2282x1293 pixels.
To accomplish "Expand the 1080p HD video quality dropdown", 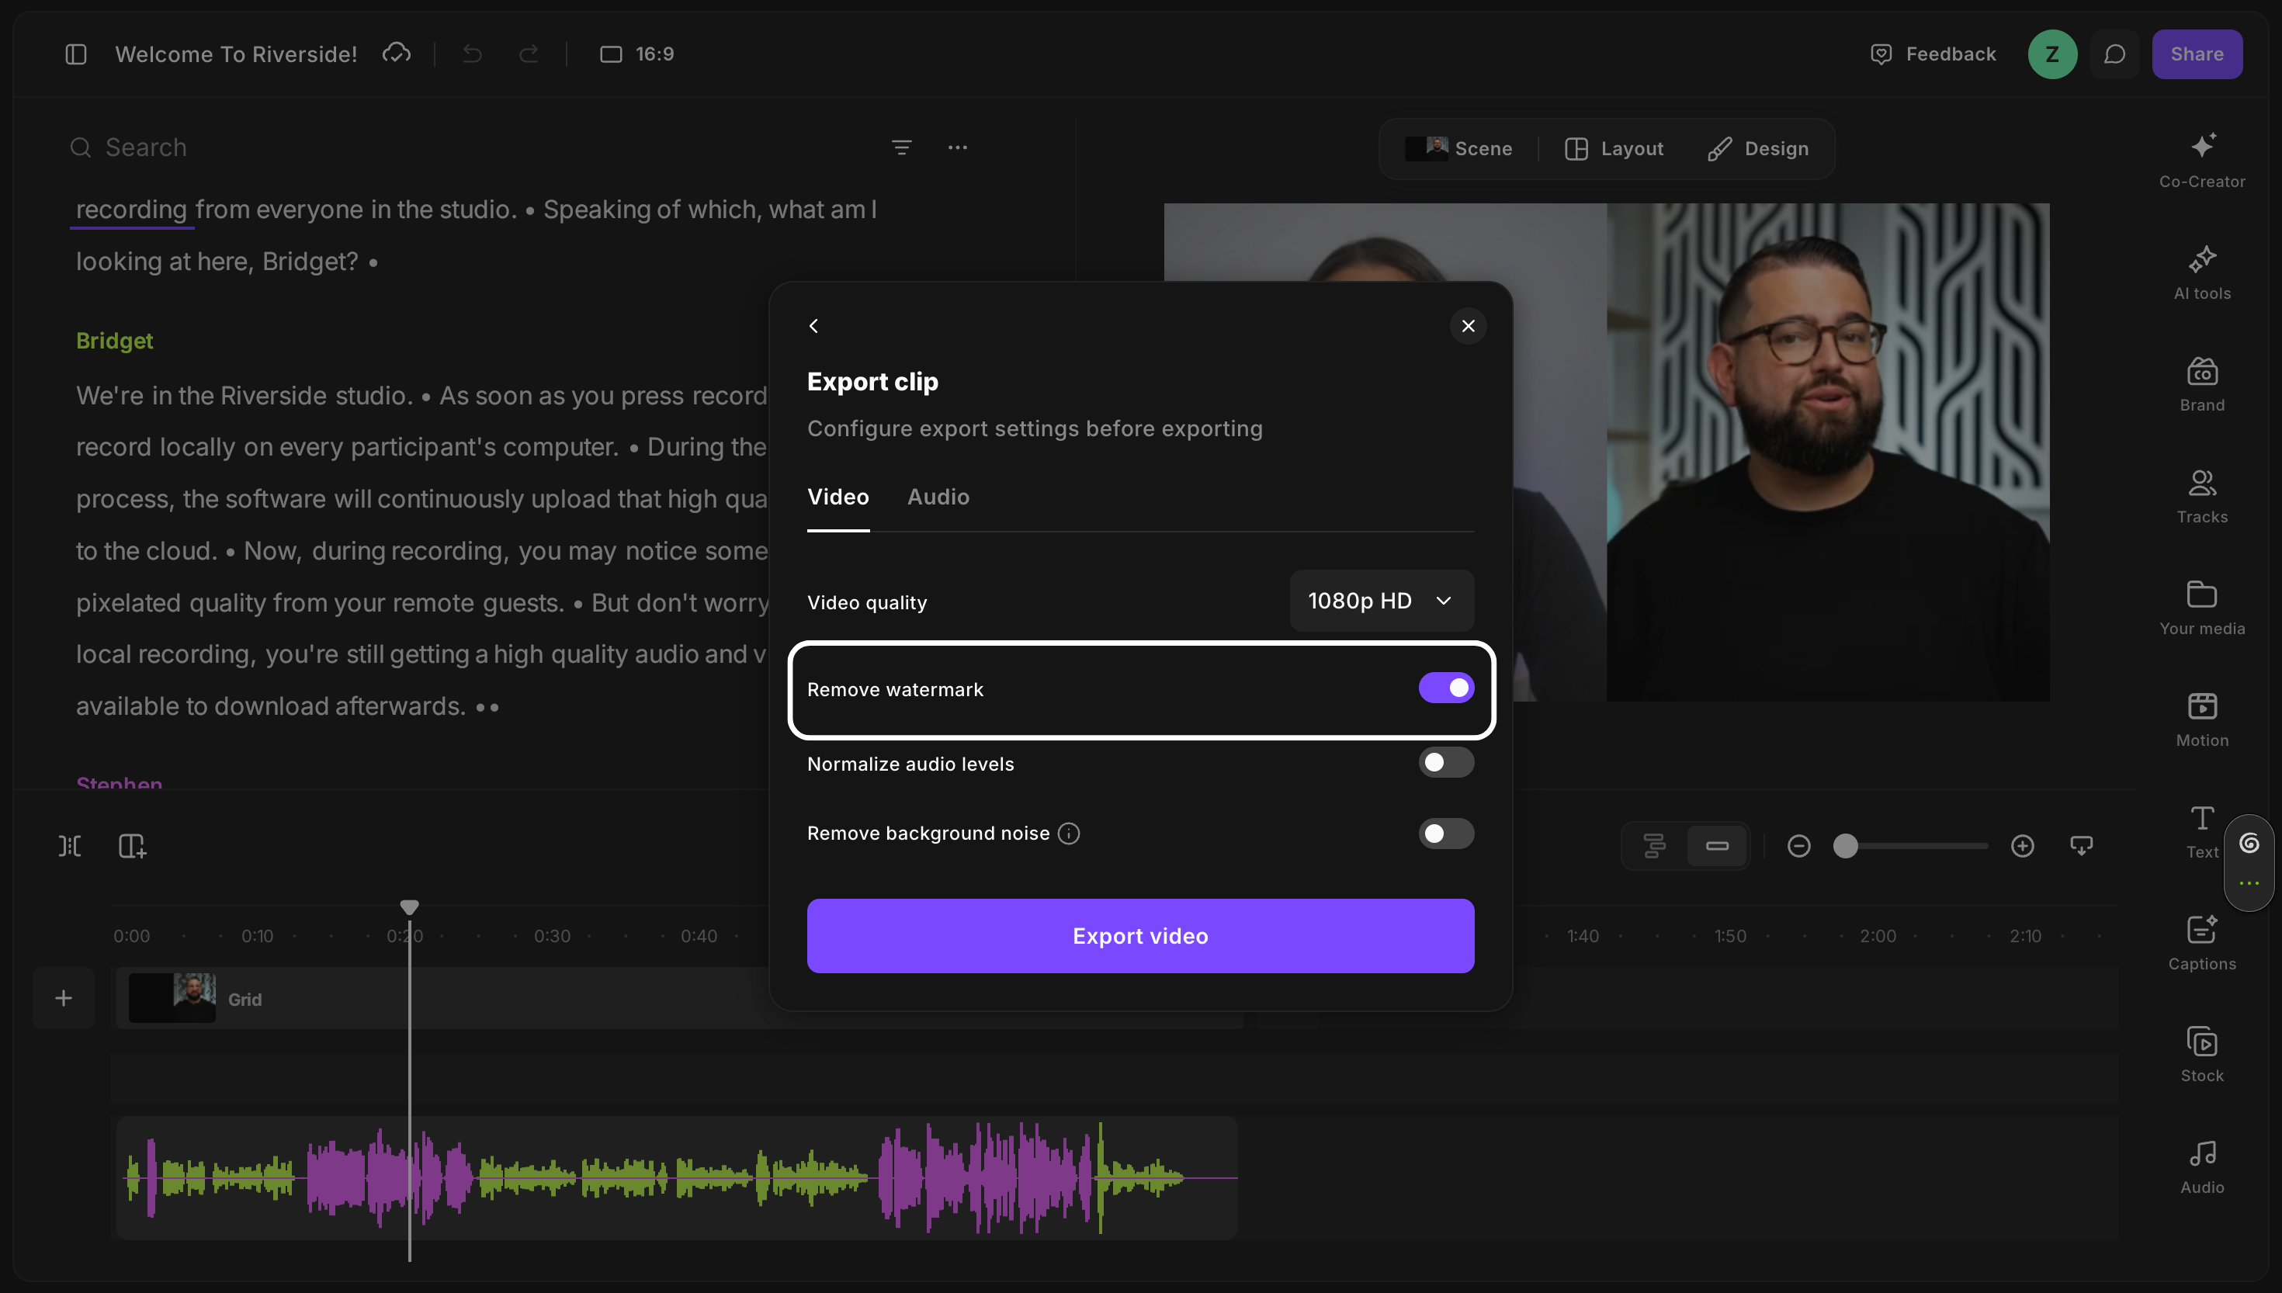I will (1382, 601).
